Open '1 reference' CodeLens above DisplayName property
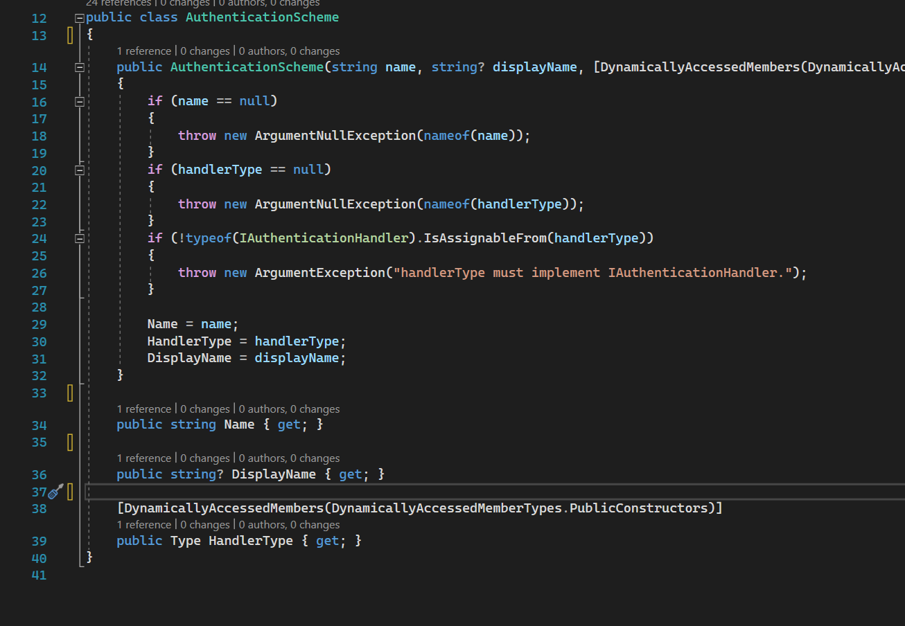The height and width of the screenshot is (626, 905). (x=143, y=458)
